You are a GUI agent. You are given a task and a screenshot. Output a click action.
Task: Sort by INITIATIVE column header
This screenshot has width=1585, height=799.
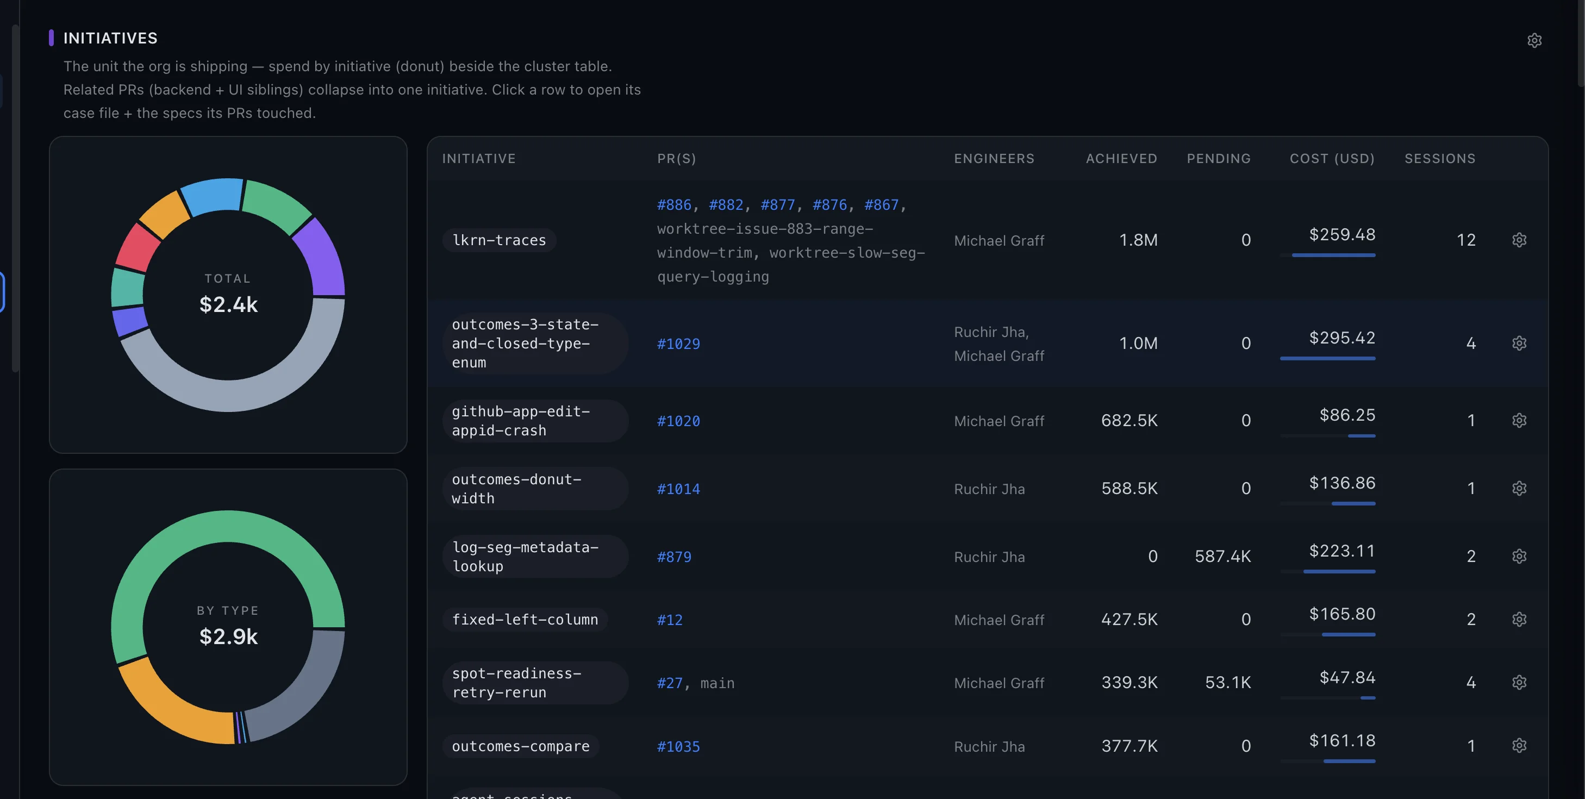click(x=479, y=159)
